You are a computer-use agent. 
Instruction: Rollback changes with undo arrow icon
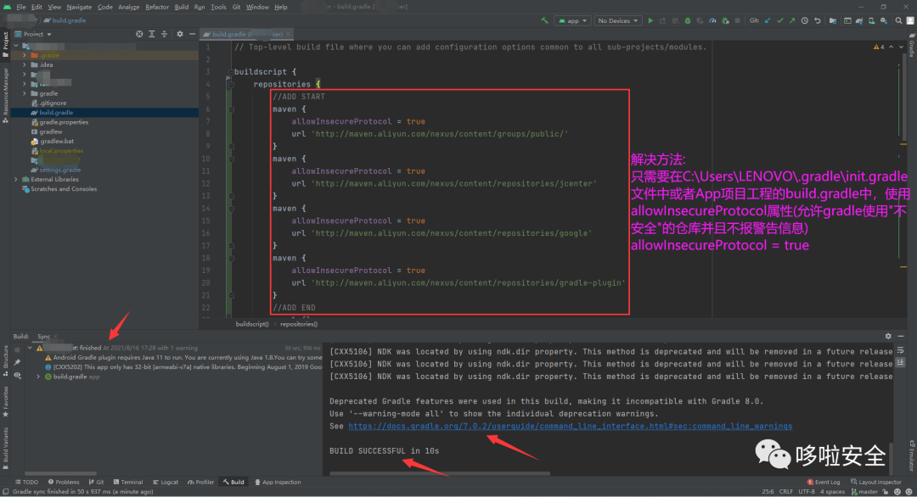[818, 20]
